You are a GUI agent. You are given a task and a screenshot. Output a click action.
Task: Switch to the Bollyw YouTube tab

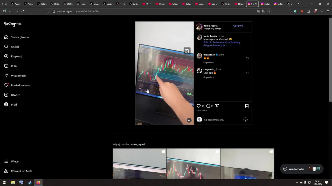click(x=187, y=4)
